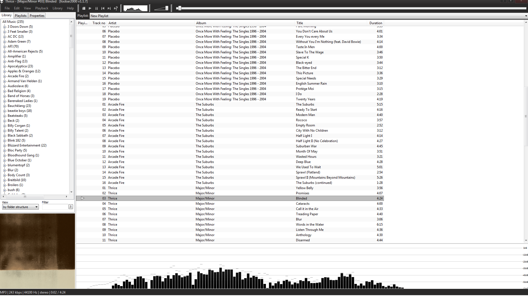This screenshot has height=296, width=528.
Task: Open the File menu
Action: [7, 8]
